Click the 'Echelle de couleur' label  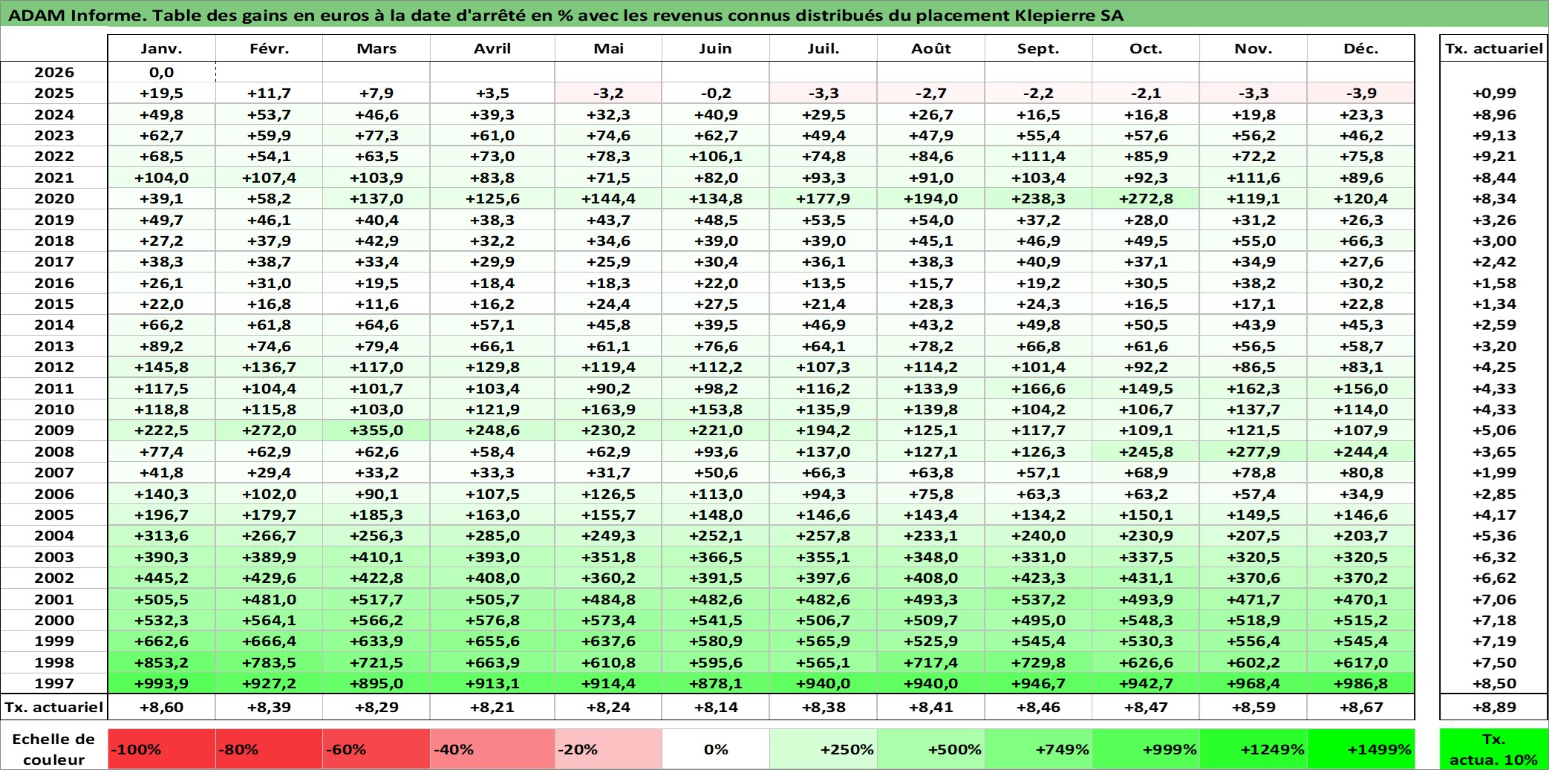tap(54, 748)
